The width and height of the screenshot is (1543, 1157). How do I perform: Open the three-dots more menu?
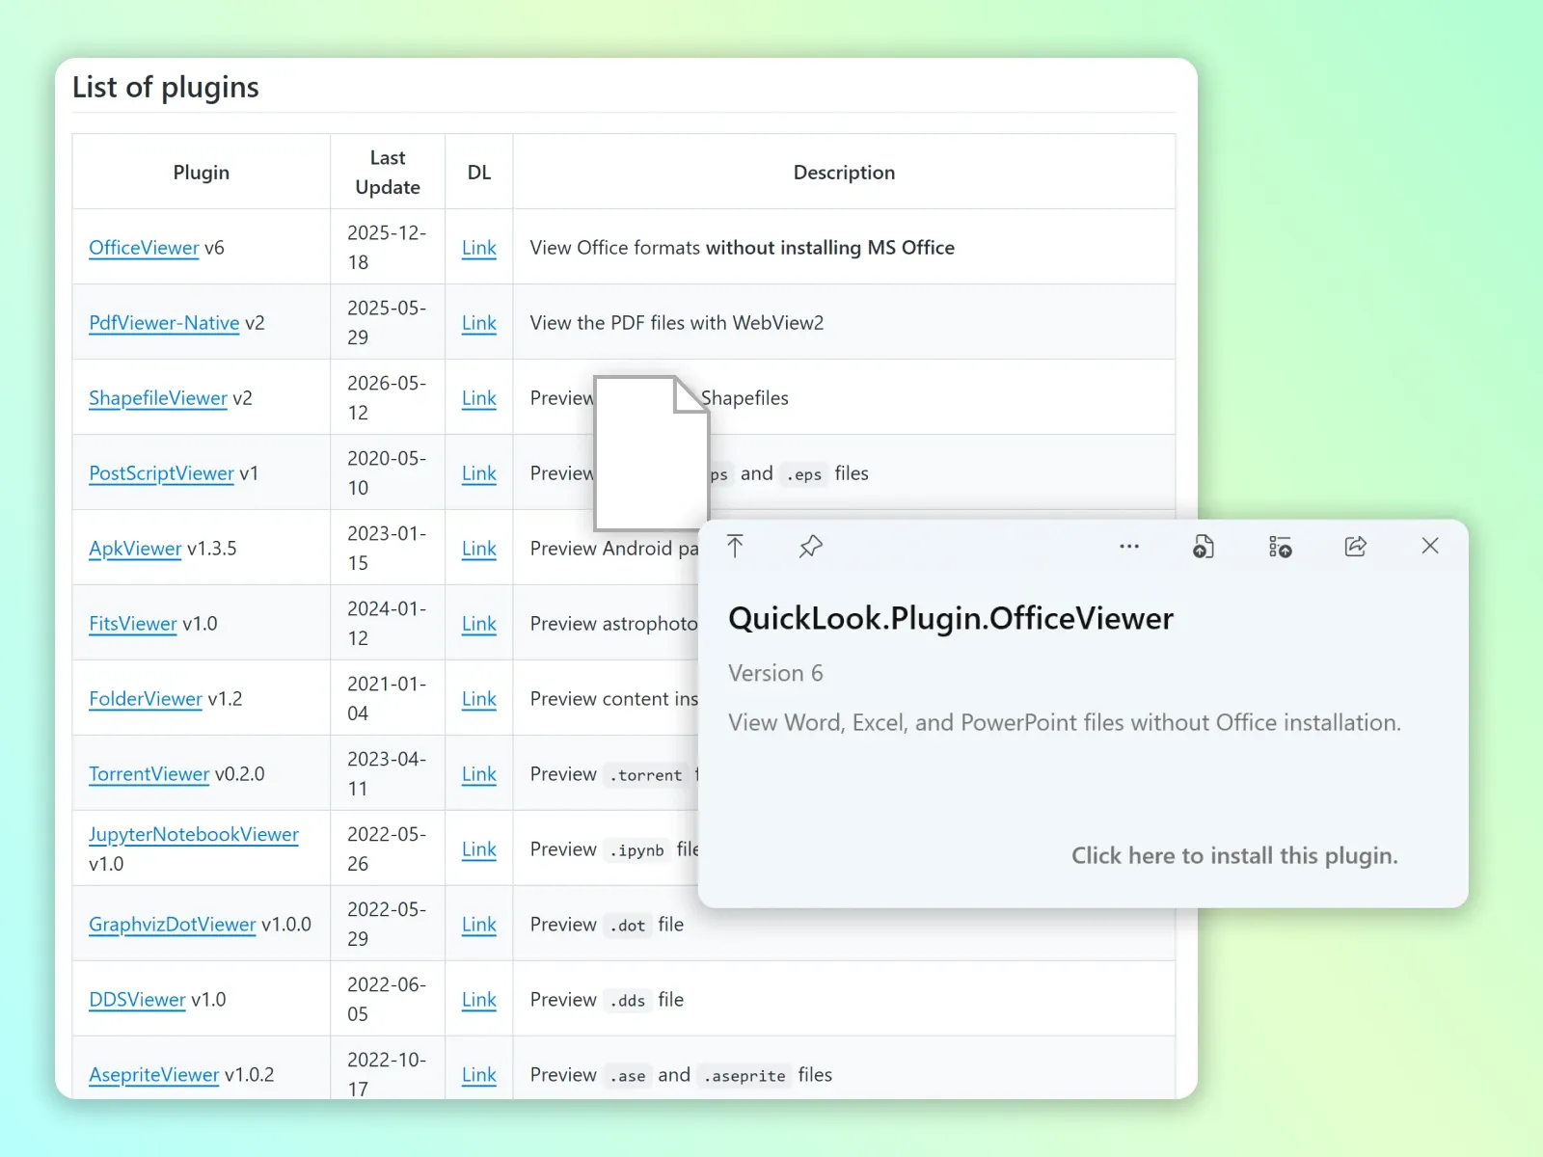click(x=1129, y=547)
